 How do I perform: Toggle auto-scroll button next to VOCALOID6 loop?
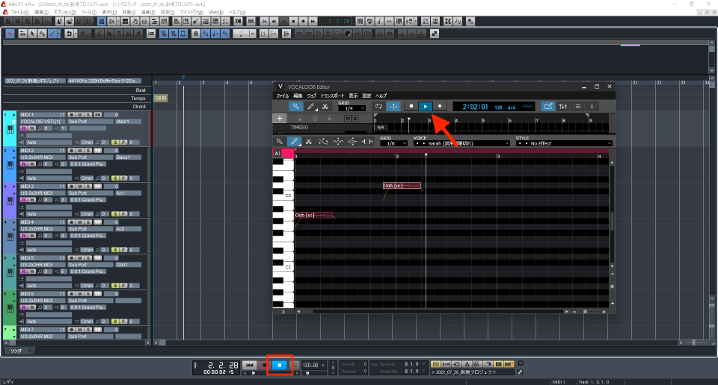point(393,107)
